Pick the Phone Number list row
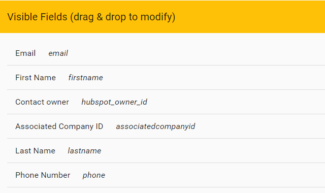Screen dimensions: 325x193 tap(166, 175)
